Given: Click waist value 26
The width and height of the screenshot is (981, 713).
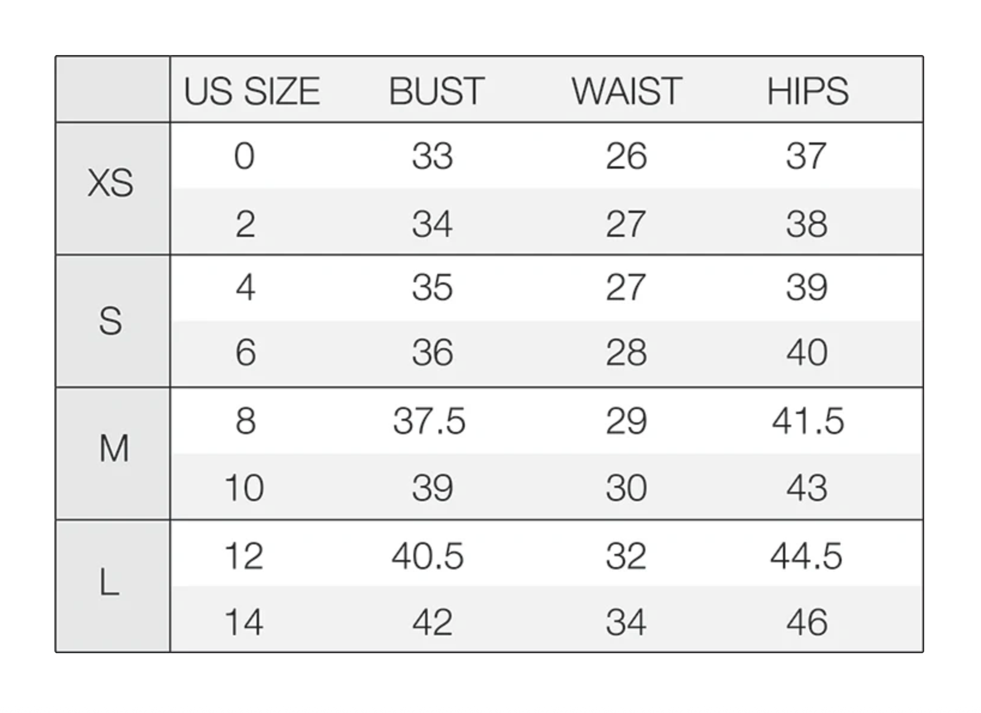Looking at the screenshot, I should click(x=626, y=157).
